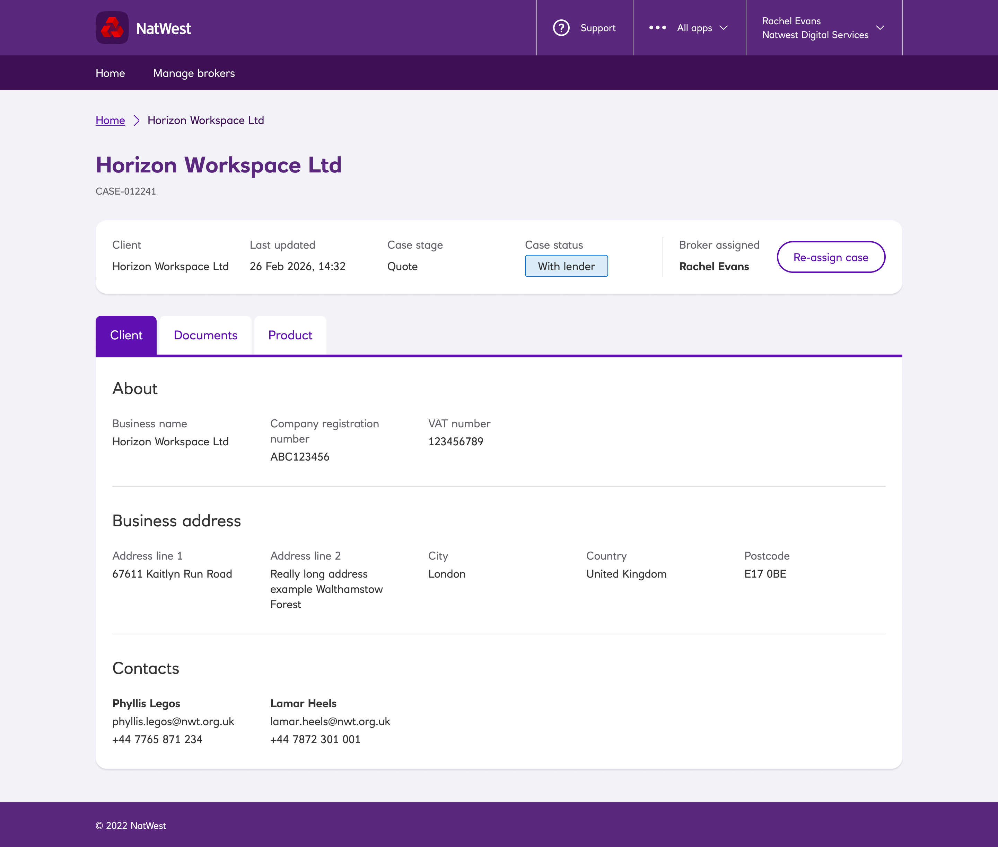Click the contact name Phyllis Legos

pos(146,703)
